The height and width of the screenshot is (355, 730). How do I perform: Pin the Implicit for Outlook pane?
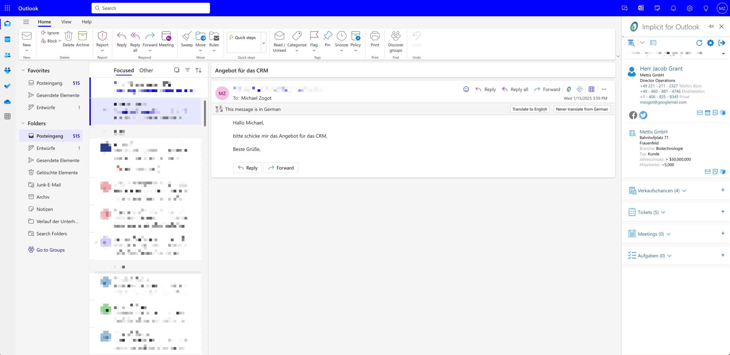coord(711,27)
